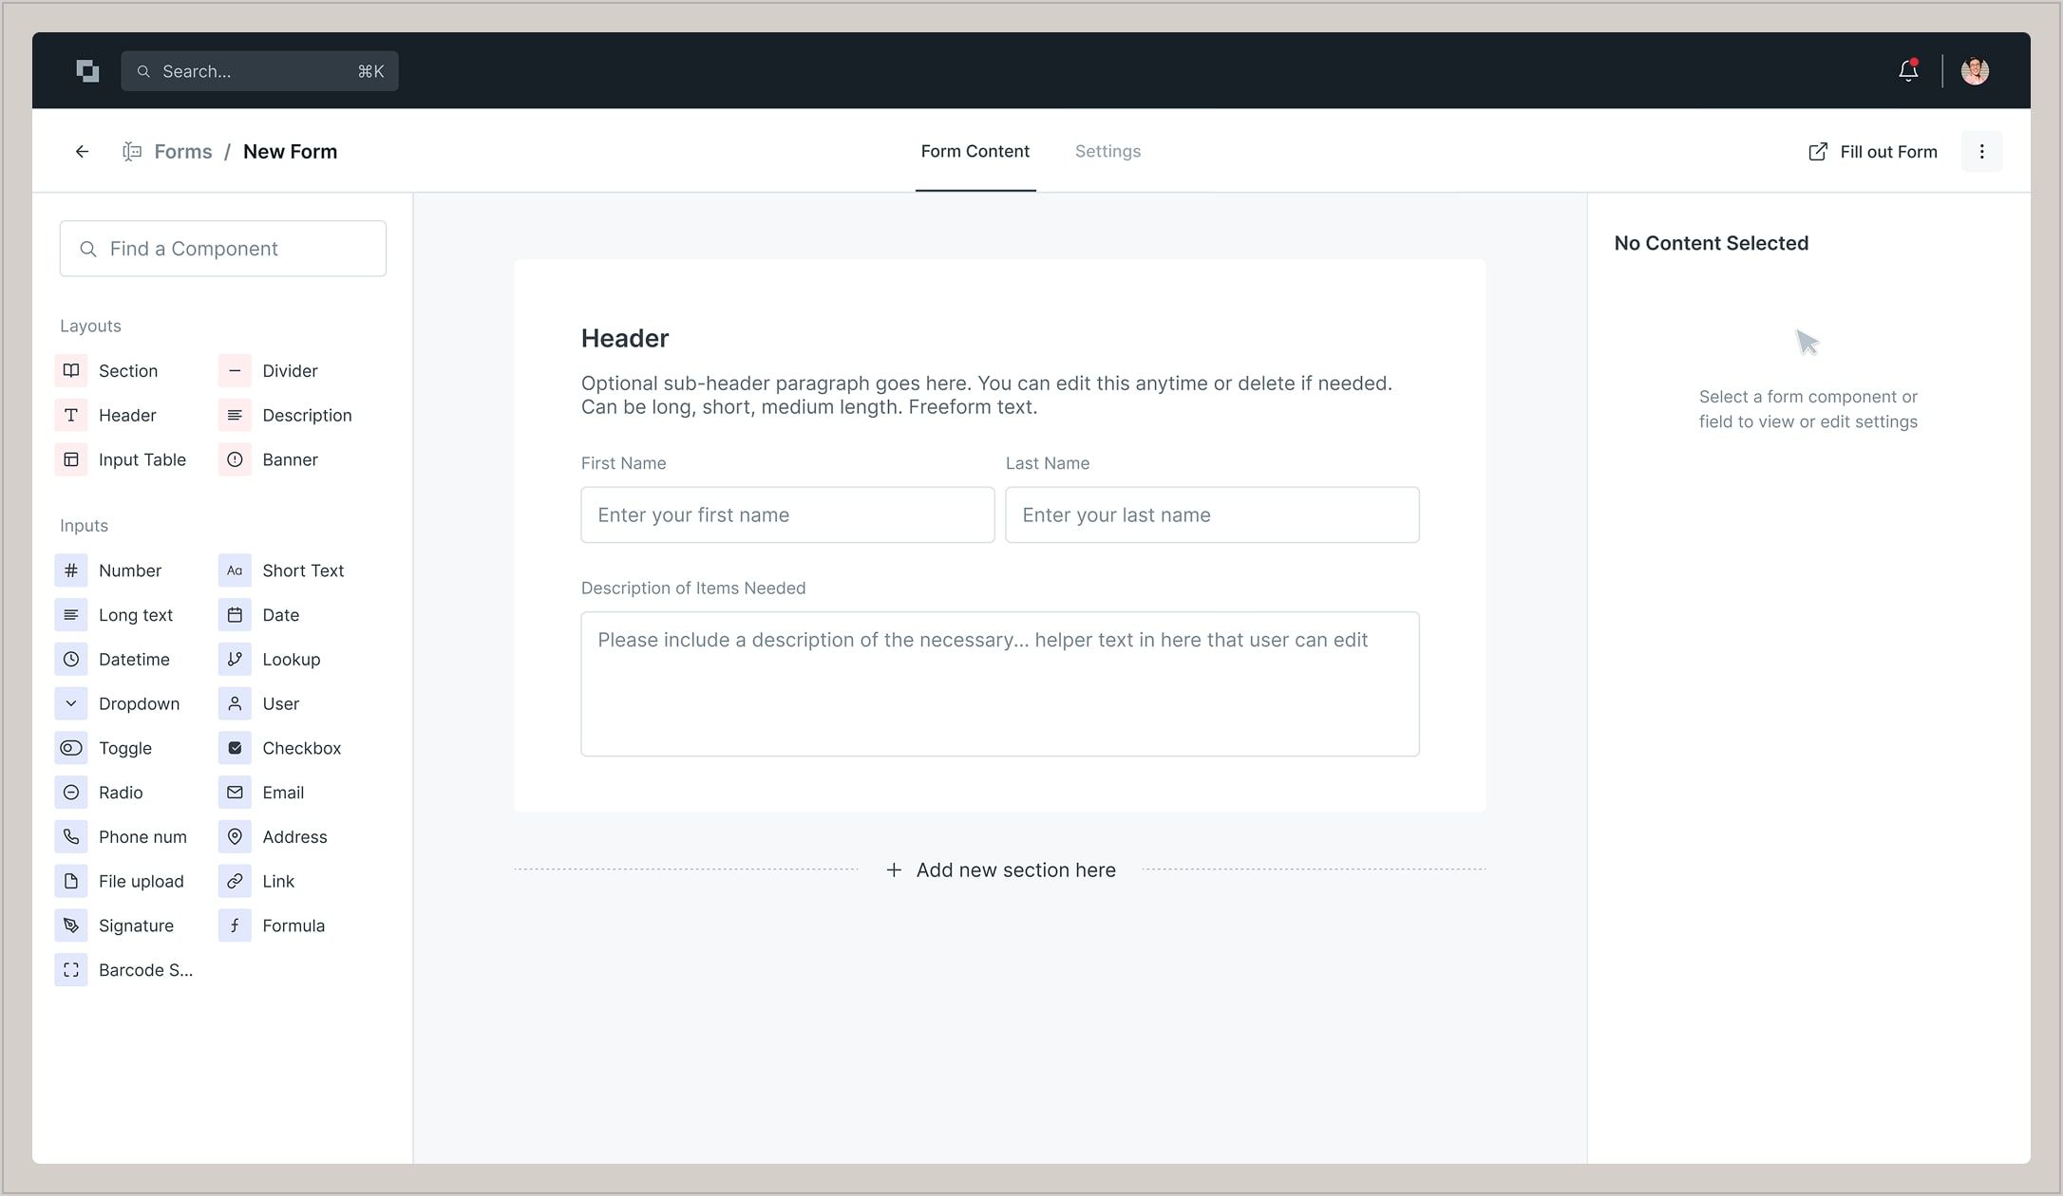Select the Input Table icon
Screen dimensions: 2063x1196
pyautogui.click(x=71, y=460)
